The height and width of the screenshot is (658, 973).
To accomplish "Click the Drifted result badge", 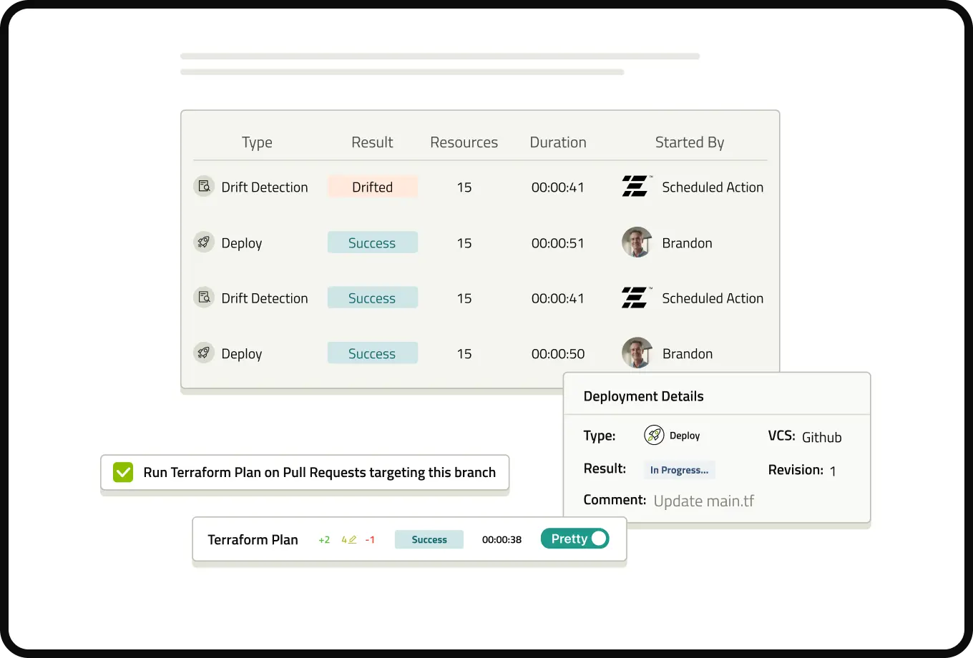I will [373, 187].
